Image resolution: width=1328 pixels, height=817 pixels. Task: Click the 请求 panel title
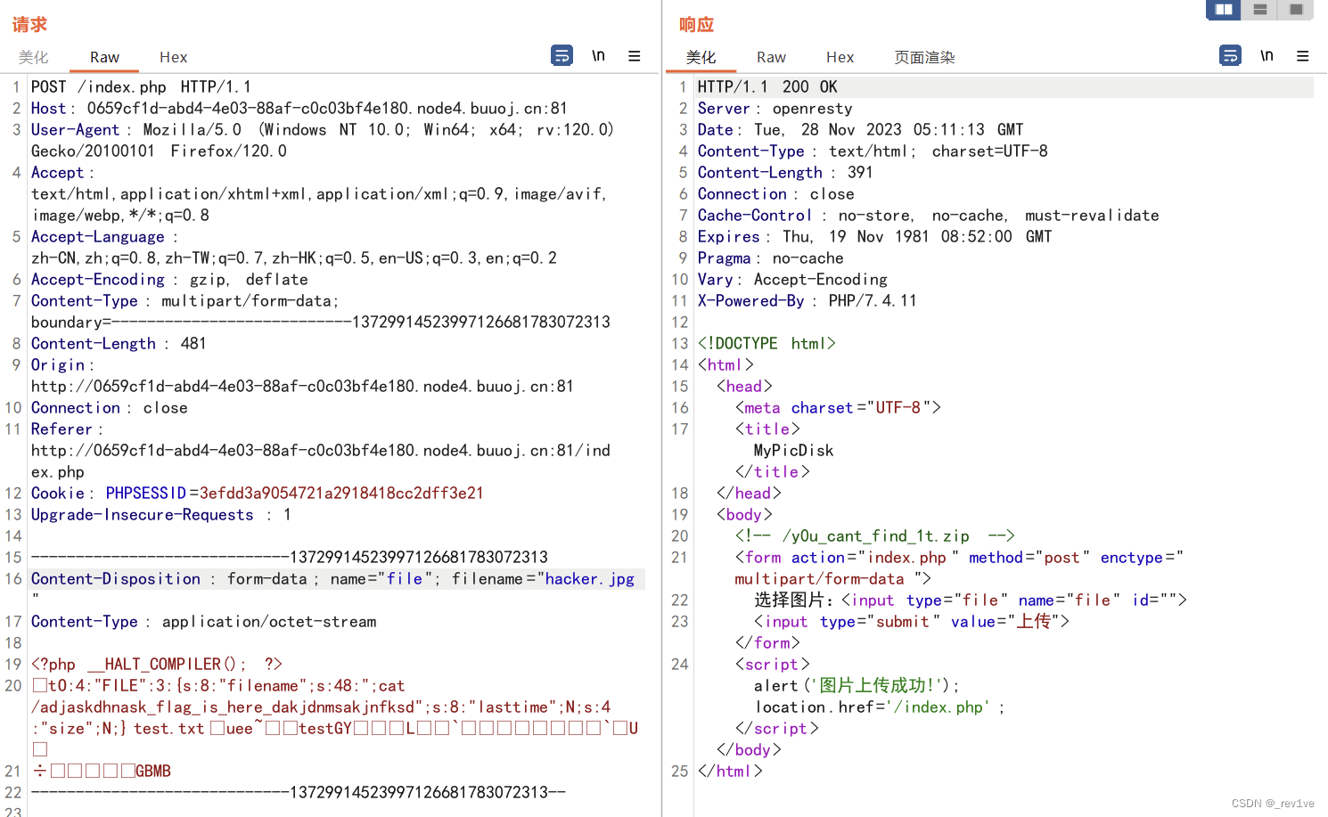pyautogui.click(x=29, y=24)
